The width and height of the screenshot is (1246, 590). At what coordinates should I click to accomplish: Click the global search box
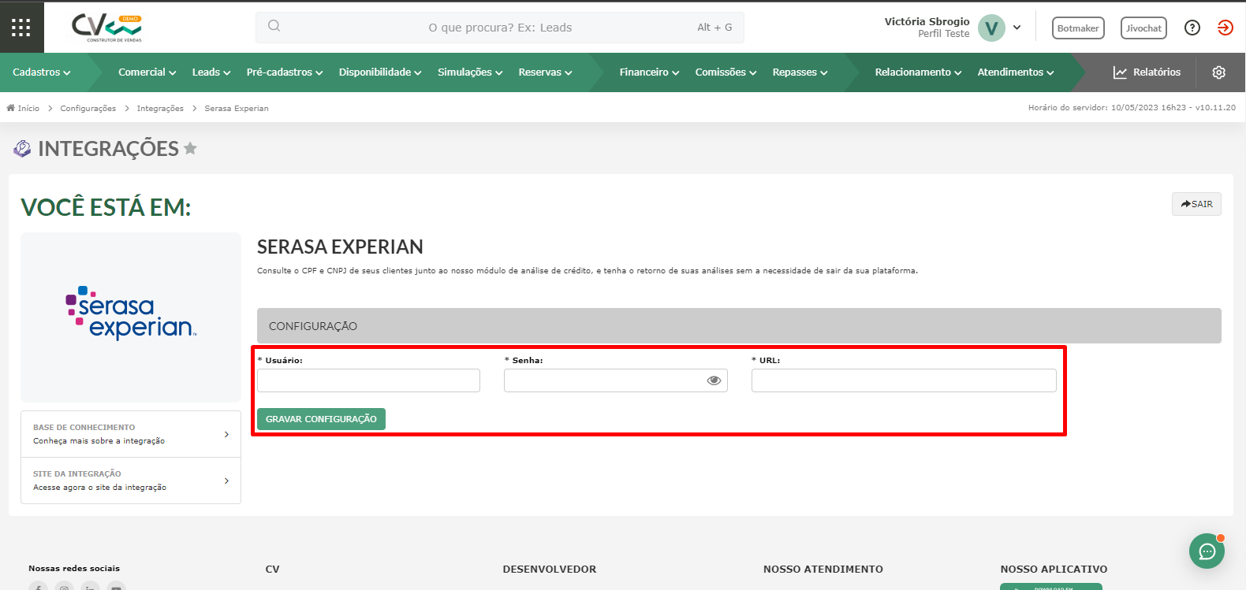coord(500,28)
